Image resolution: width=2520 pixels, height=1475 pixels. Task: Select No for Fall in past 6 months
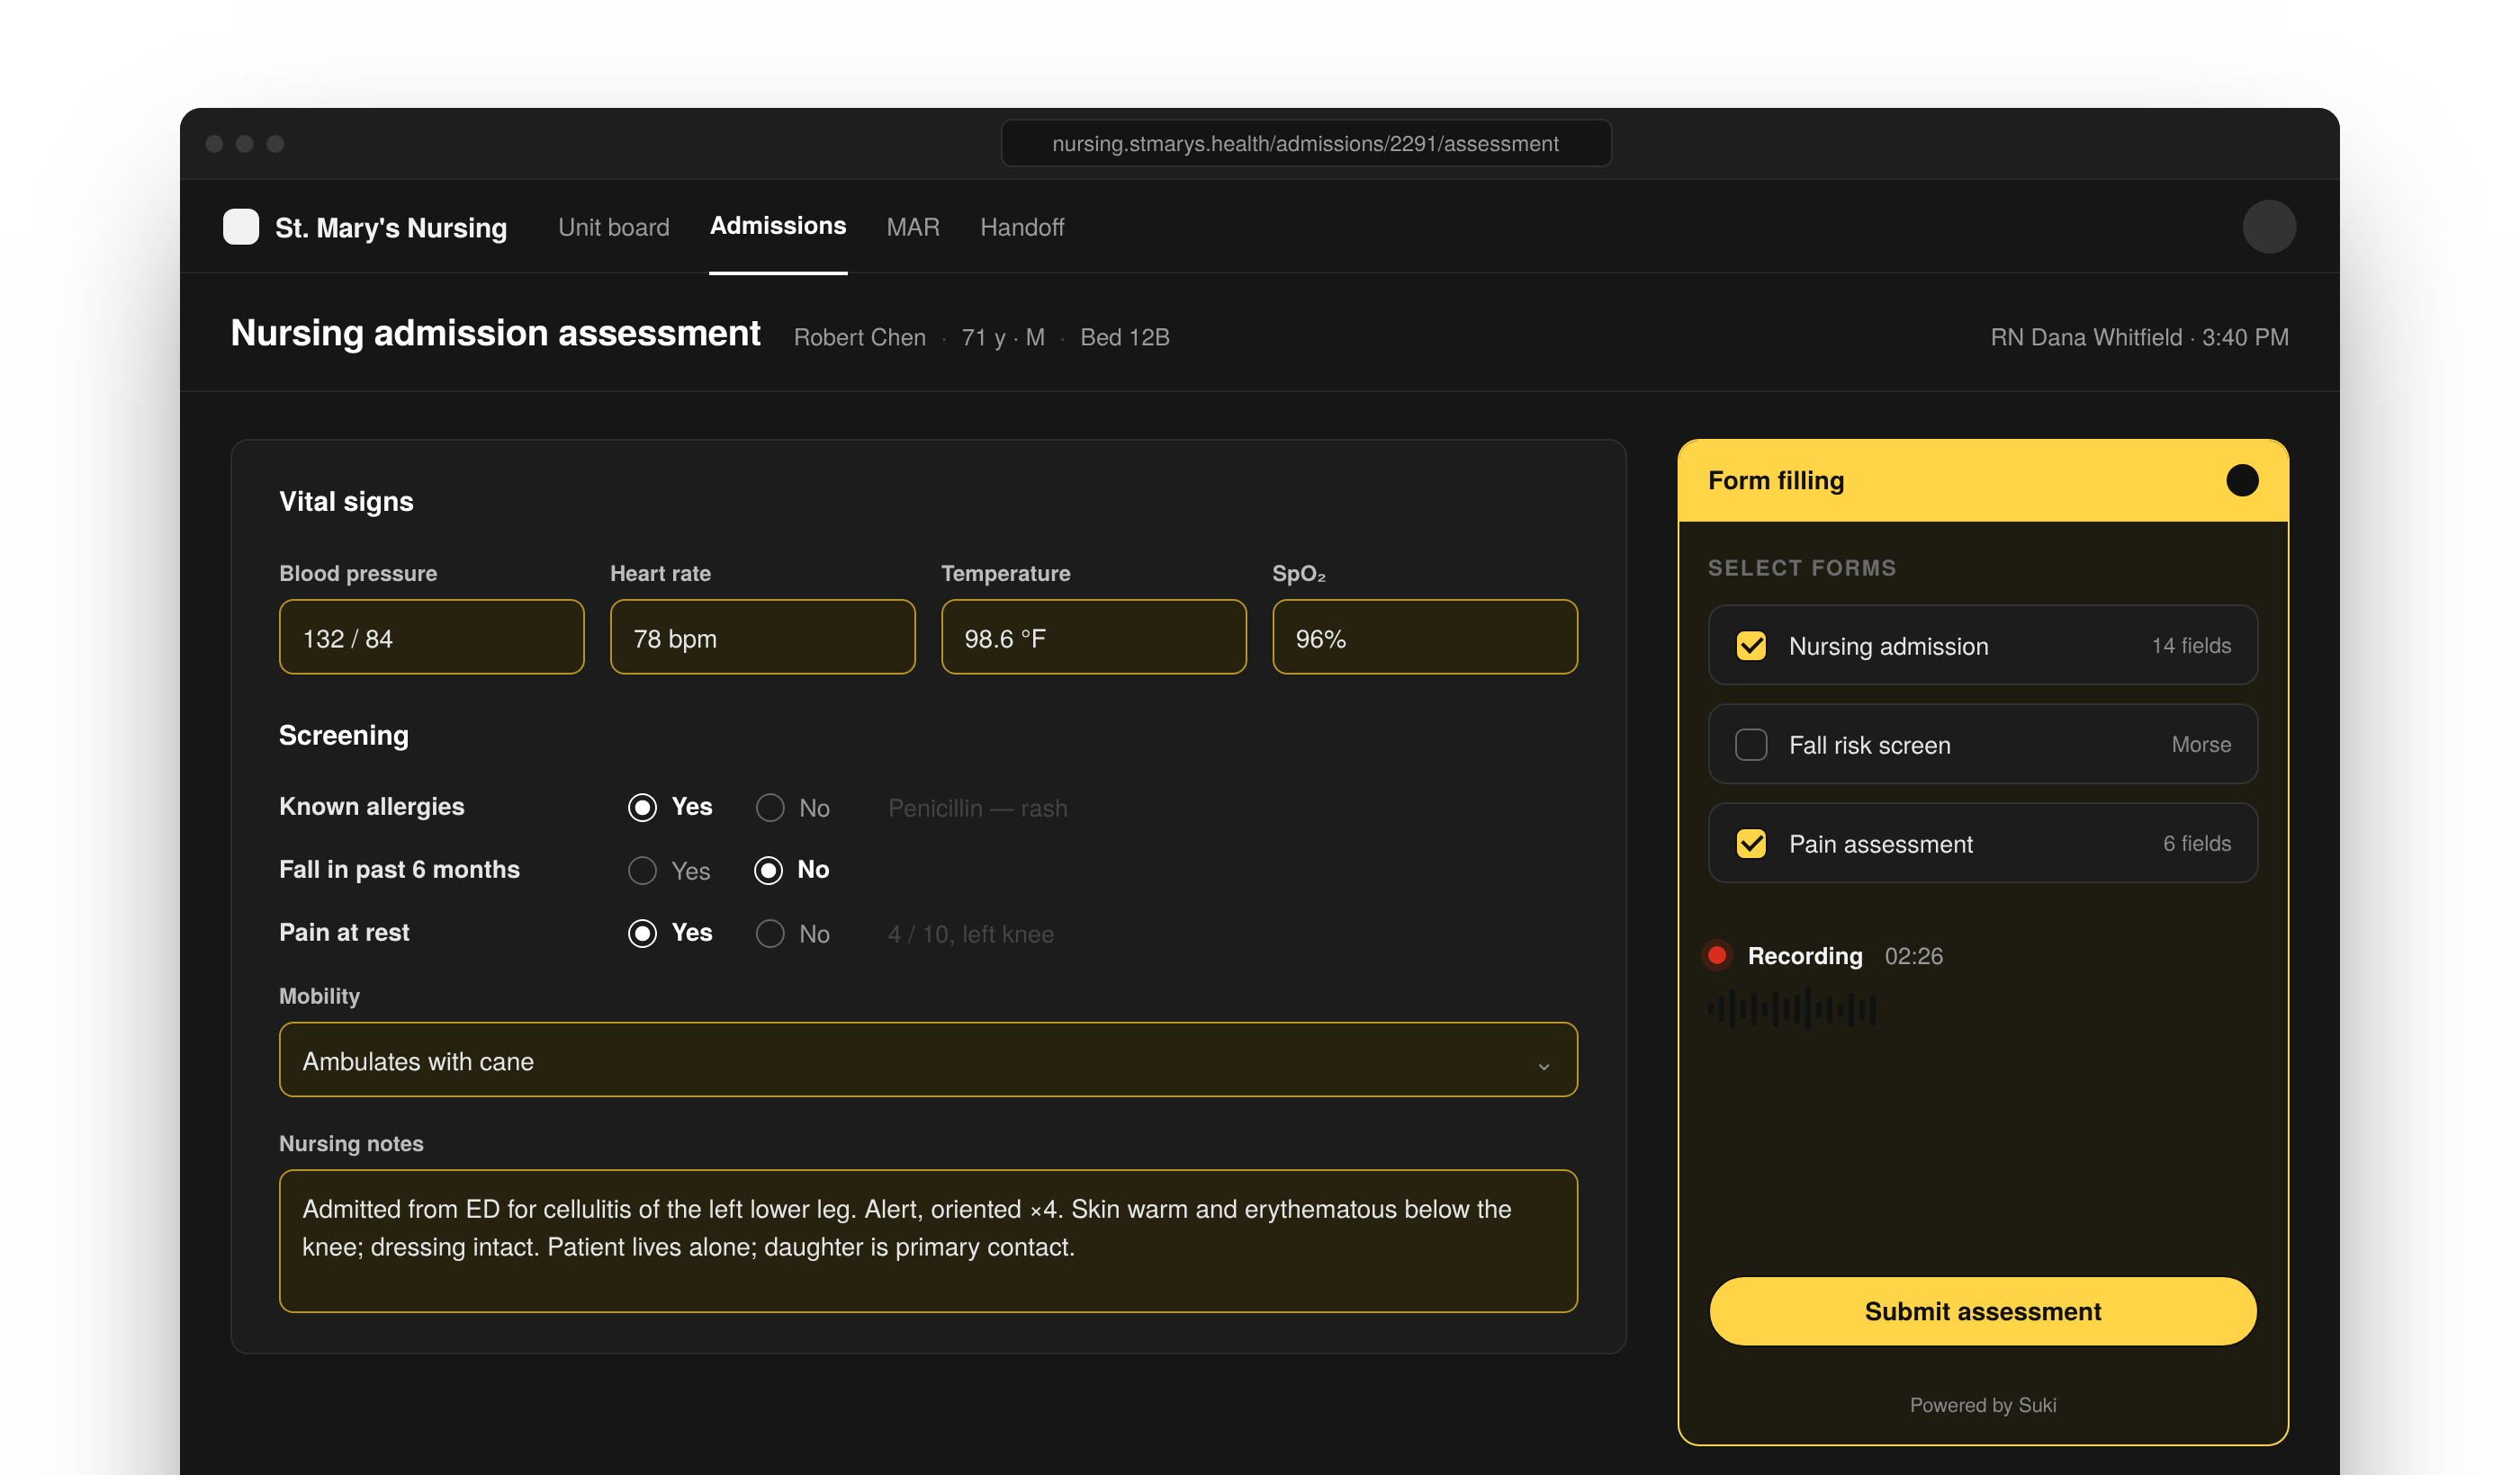point(768,871)
